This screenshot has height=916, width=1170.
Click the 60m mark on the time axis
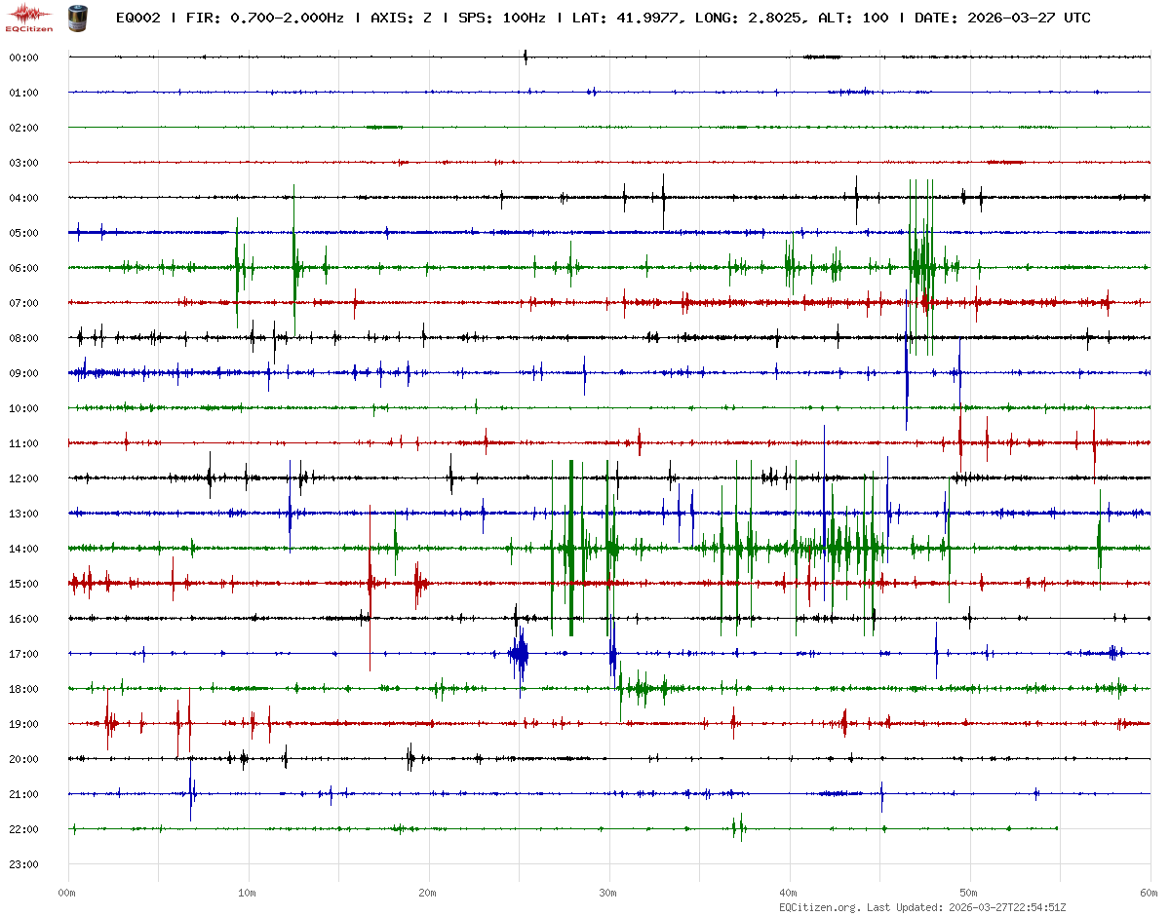1149,893
